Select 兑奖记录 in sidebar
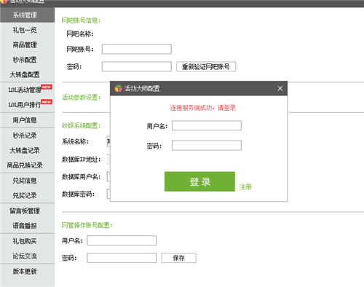The width and height of the screenshot is (364, 287). [x=25, y=195]
